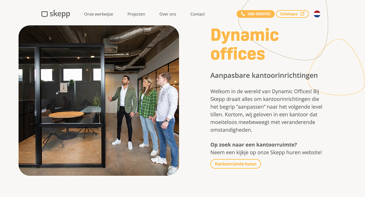Click the text Op zoek naar een kantoorruimte?
This screenshot has height=197, width=365.
[x=254, y=145]
